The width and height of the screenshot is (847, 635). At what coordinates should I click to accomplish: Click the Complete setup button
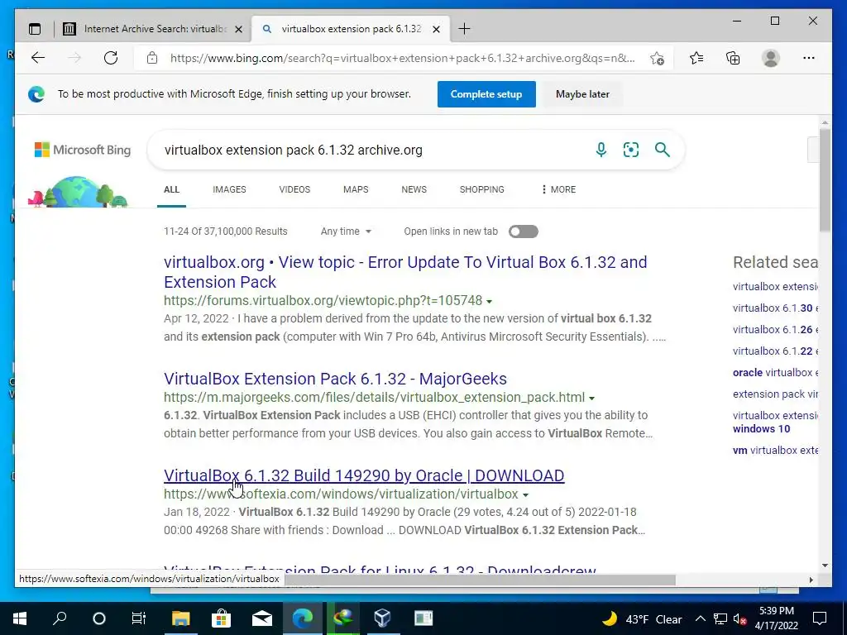click(486, 94)
